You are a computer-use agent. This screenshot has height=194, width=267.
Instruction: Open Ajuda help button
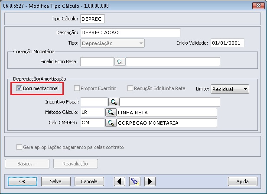coord(243,181)
